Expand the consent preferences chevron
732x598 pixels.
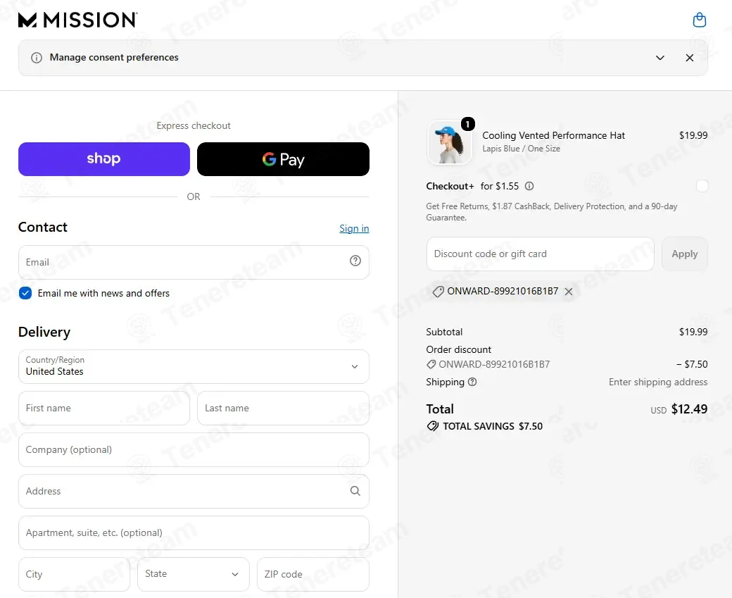pyautogui.click(x=660, y=58)
